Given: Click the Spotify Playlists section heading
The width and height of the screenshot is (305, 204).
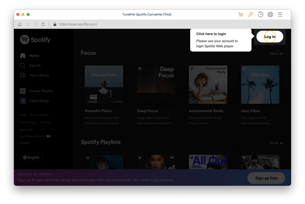Looking at the screenshot, I should click(101, 142).
